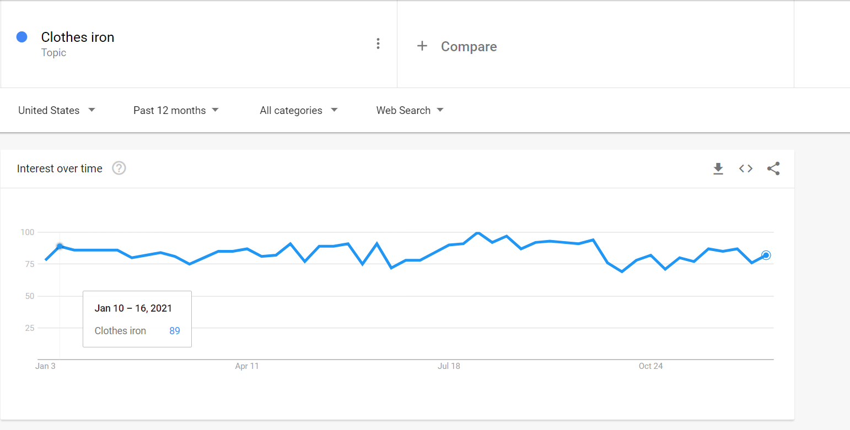Edit the Clothes iron search term
The image size is (850, 430).
coord(78,37)
